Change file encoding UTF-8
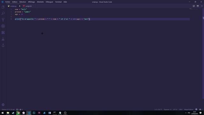 point(175,110)
